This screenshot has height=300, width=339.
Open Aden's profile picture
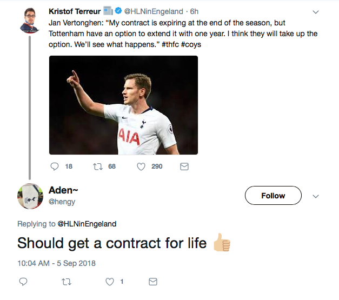click(30, 196)
